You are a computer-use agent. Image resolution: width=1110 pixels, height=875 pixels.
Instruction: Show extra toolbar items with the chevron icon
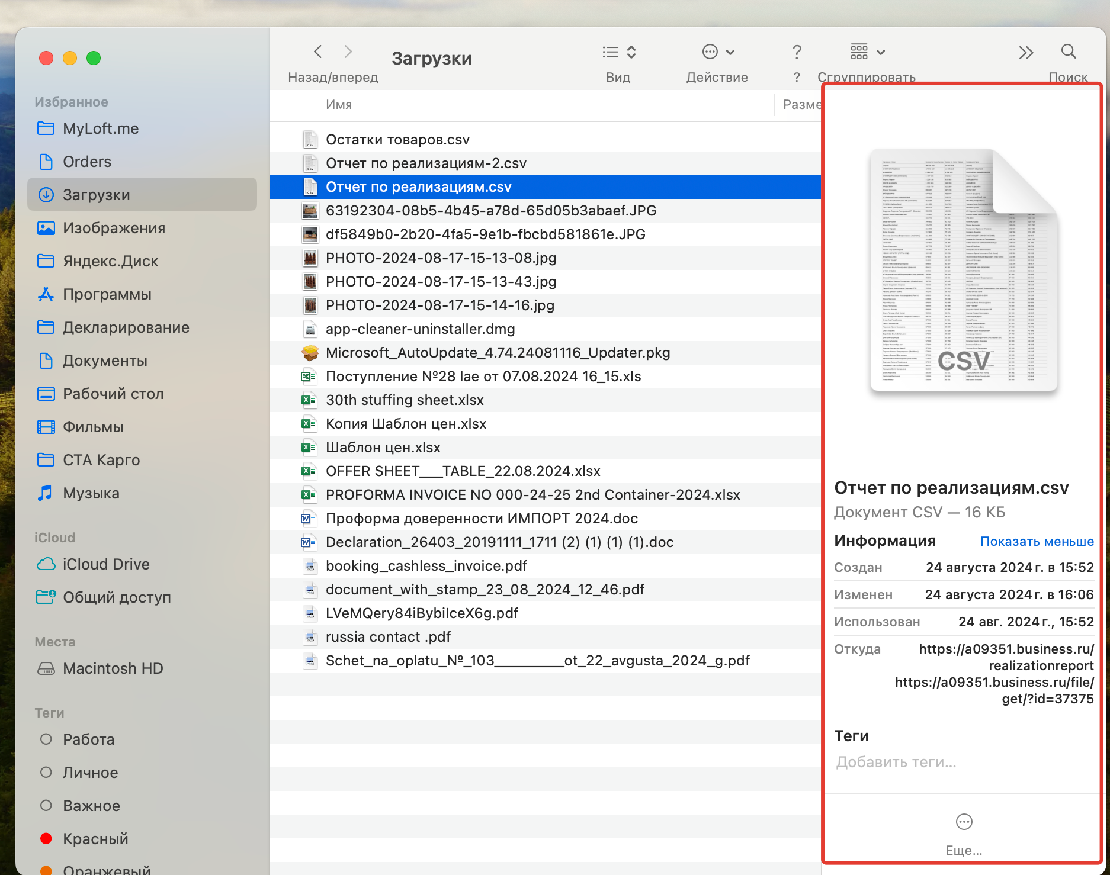(1026, 52)
